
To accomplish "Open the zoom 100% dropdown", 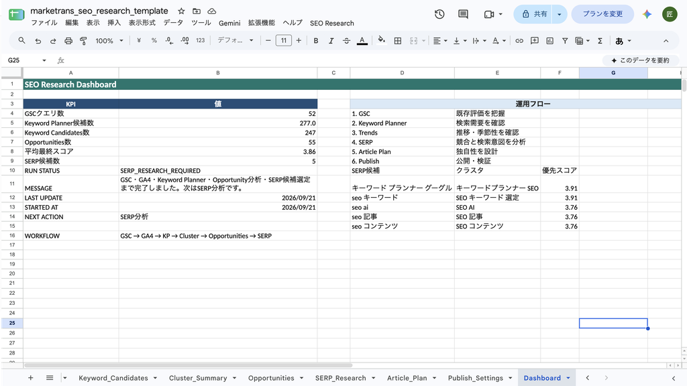I will [109, 41].
